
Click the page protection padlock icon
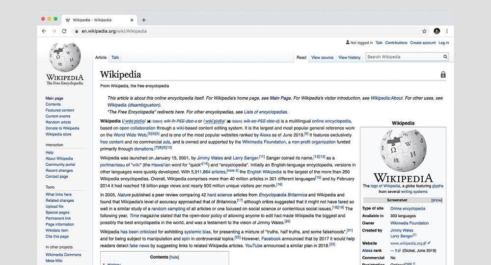443,75
